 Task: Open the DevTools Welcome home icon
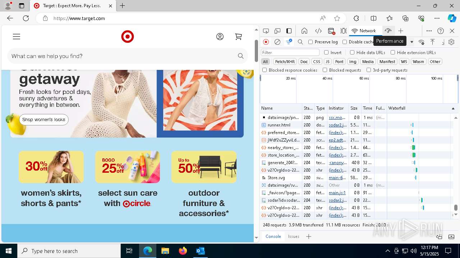[x=304, y=31]
